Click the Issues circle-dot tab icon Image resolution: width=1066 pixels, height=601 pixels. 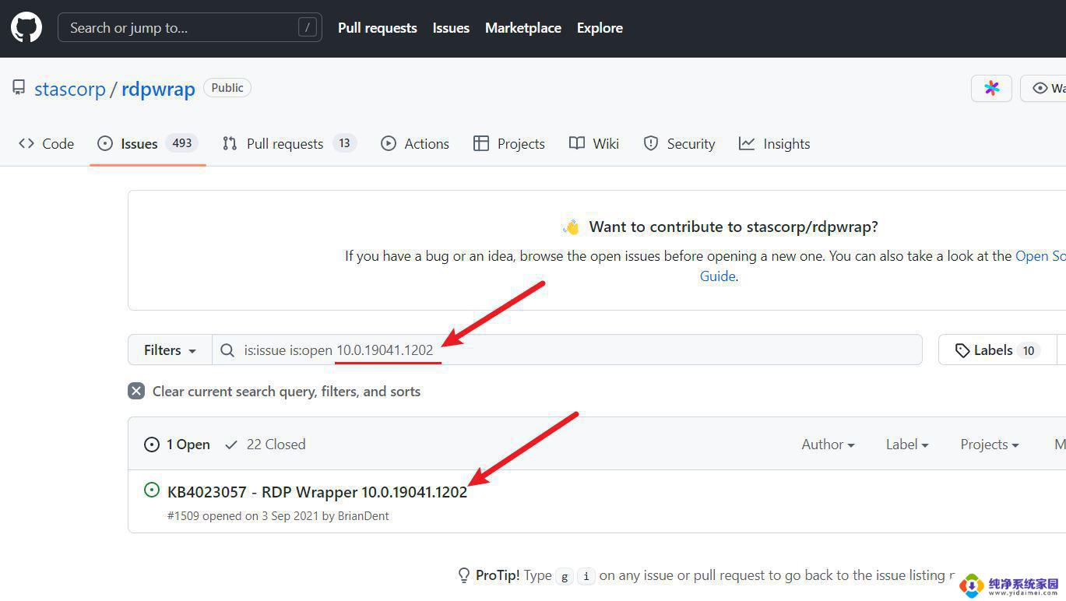click(105, 143)
